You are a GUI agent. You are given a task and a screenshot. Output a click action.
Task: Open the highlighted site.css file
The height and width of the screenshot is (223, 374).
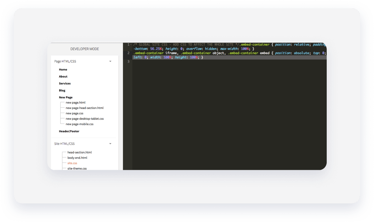(x=72, y=163)
